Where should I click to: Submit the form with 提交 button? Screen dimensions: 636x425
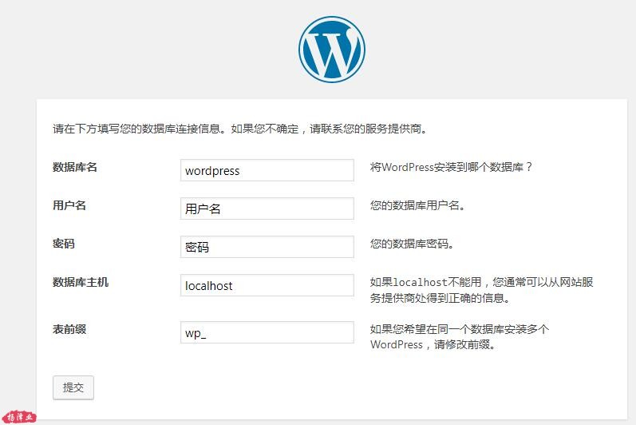click(x=73, y=387)
